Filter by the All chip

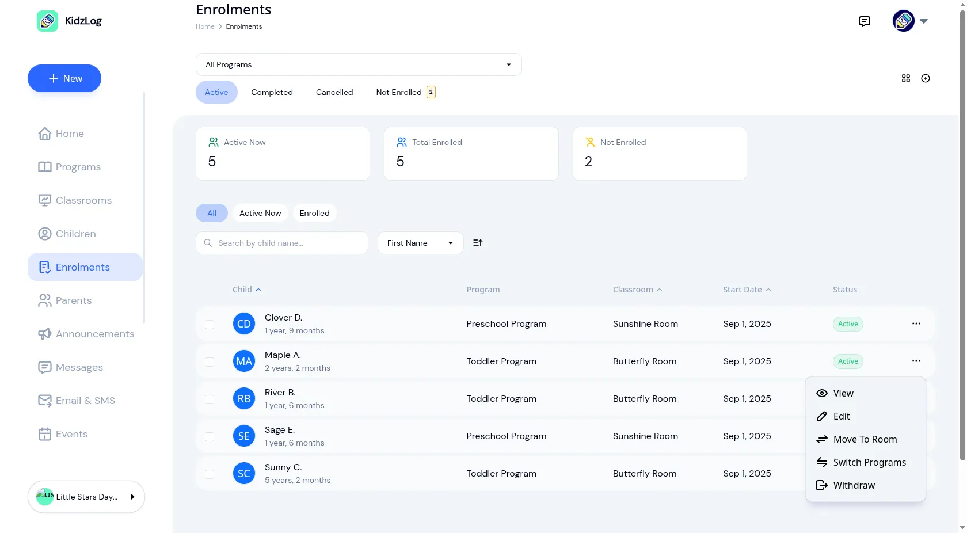coord(212,213)
